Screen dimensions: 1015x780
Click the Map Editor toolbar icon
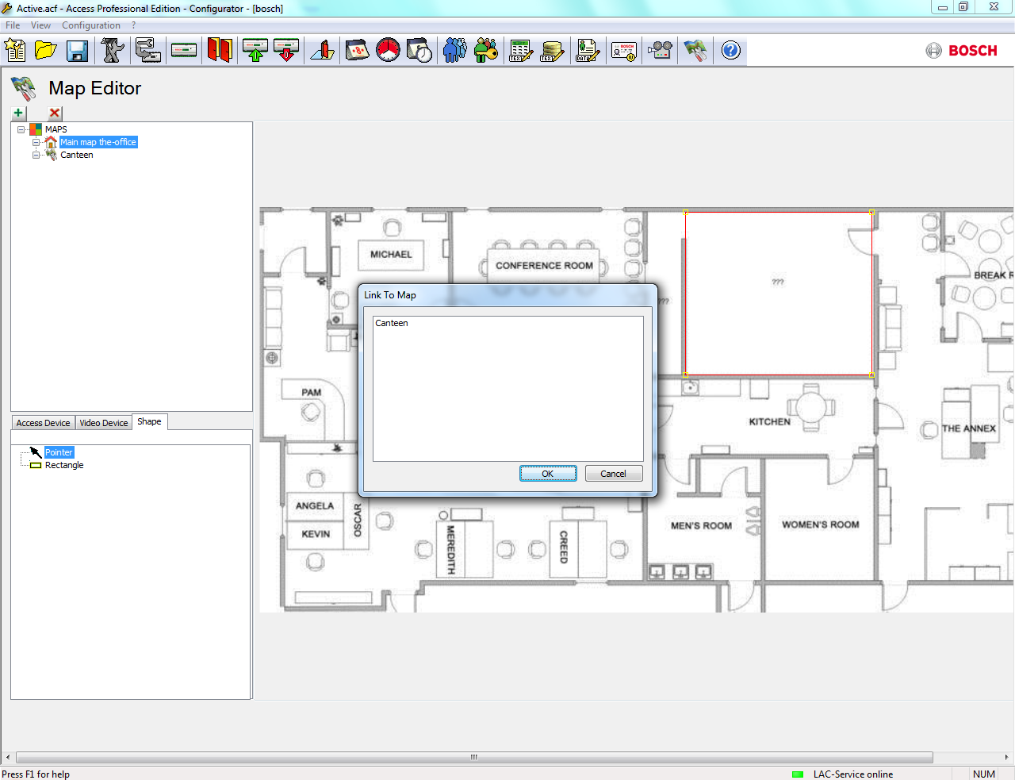[695, 50]
